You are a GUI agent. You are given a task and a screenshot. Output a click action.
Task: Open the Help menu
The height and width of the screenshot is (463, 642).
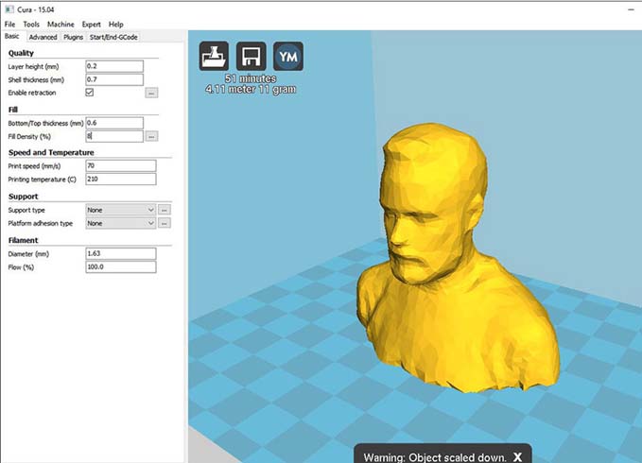pos(116,25)
